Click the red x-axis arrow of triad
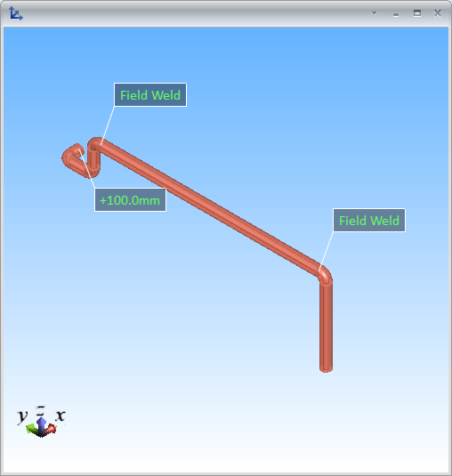 (51, 429)
